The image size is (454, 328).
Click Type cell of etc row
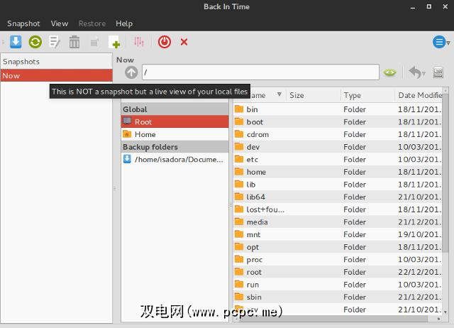point(355,159)
